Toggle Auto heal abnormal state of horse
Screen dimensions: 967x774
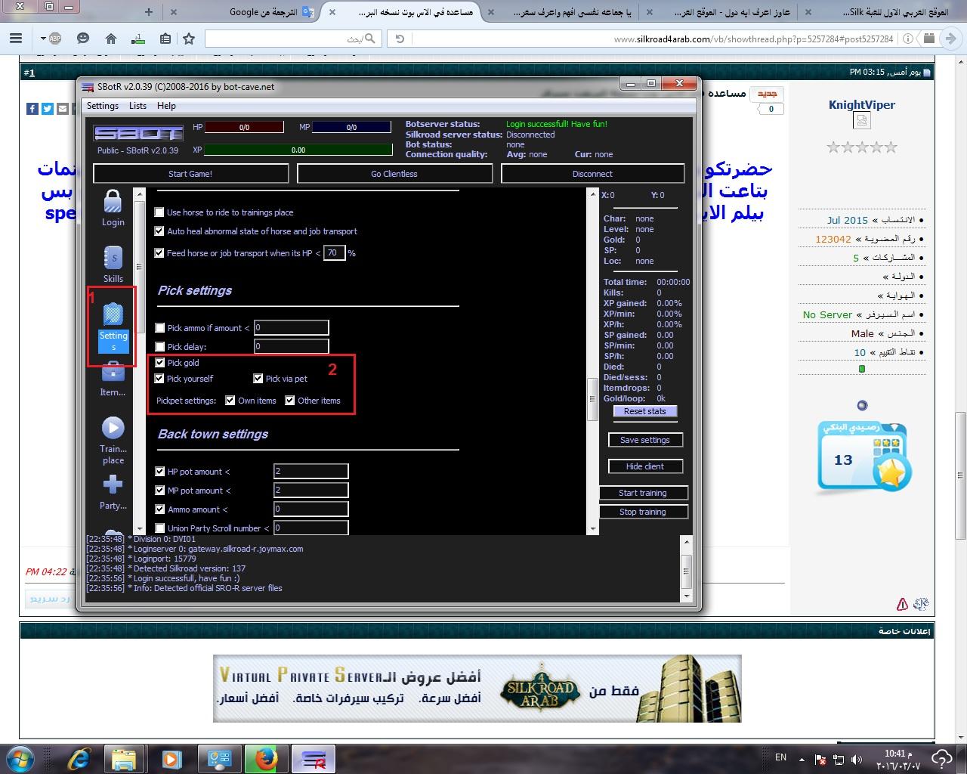point(159,231)
